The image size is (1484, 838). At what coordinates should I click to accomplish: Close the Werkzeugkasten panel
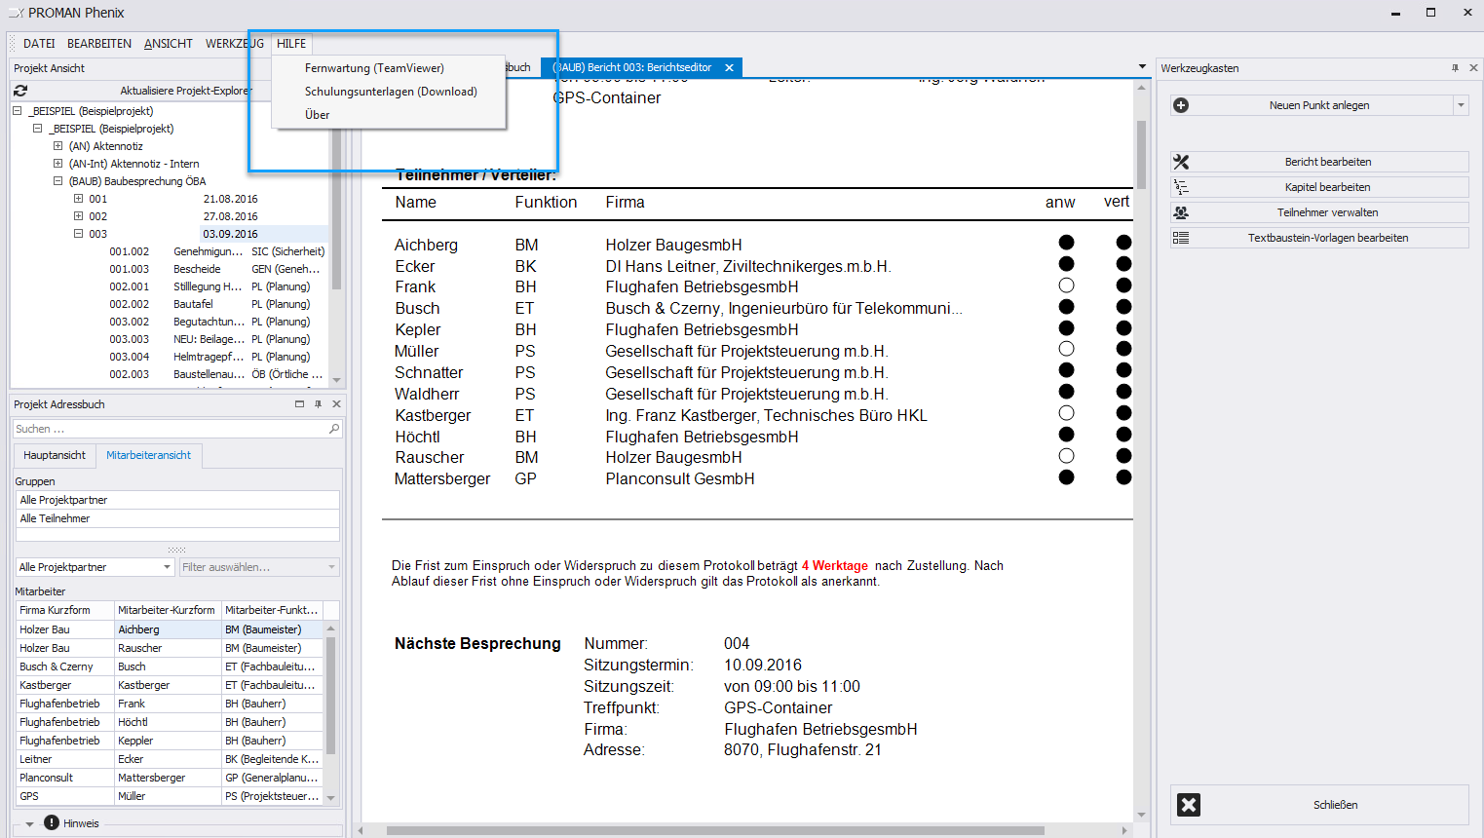(x=1473, y=68)
